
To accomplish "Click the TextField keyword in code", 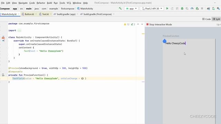I will click(18, 79).
